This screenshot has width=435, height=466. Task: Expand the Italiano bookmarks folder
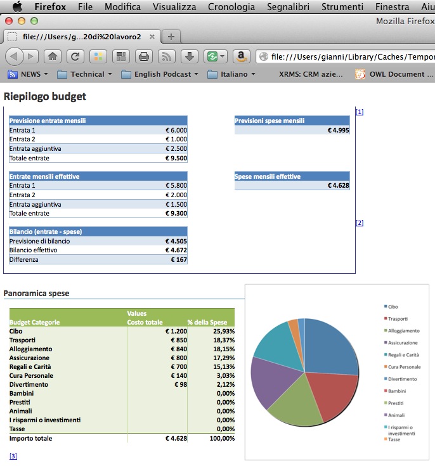pyautogui.click(x=232, y=74)
